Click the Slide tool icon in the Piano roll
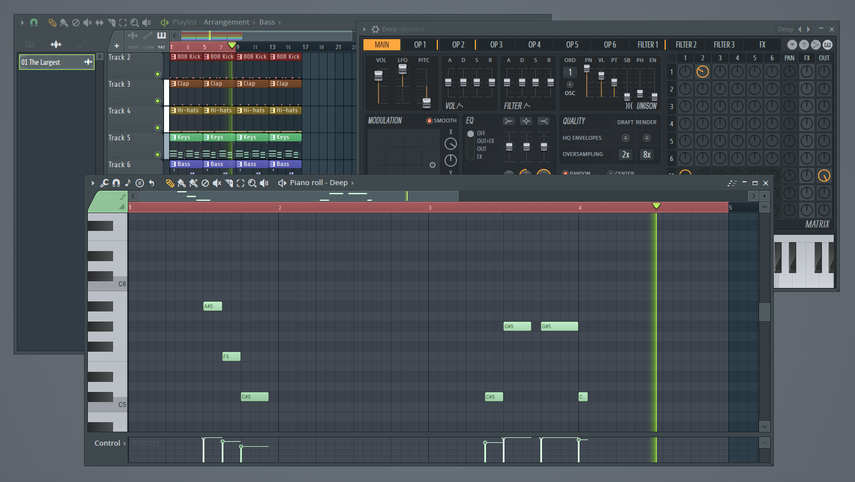 (230, 182)
